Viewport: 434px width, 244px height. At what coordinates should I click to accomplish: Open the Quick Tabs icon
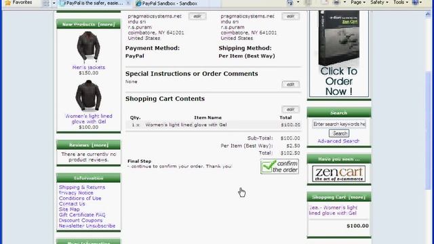coord(46,3)
